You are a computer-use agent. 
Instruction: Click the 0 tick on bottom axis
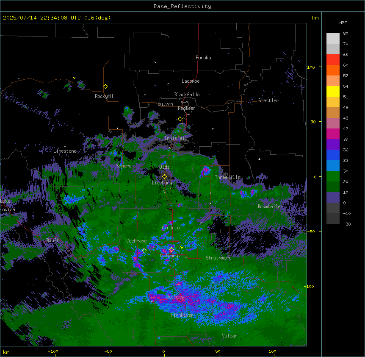tap(163, 351)
